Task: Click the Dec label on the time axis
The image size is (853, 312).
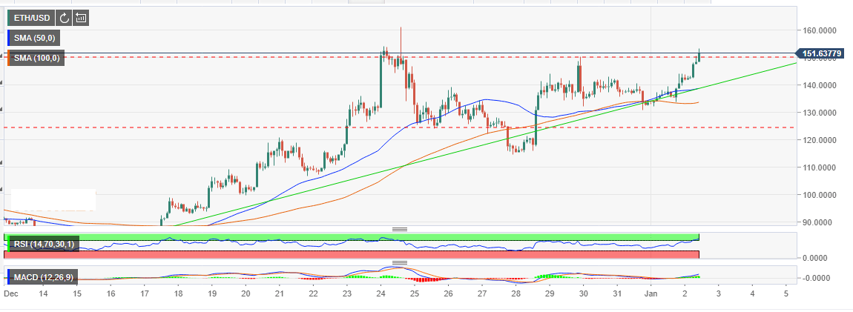Action: click(x=10, y=294)
